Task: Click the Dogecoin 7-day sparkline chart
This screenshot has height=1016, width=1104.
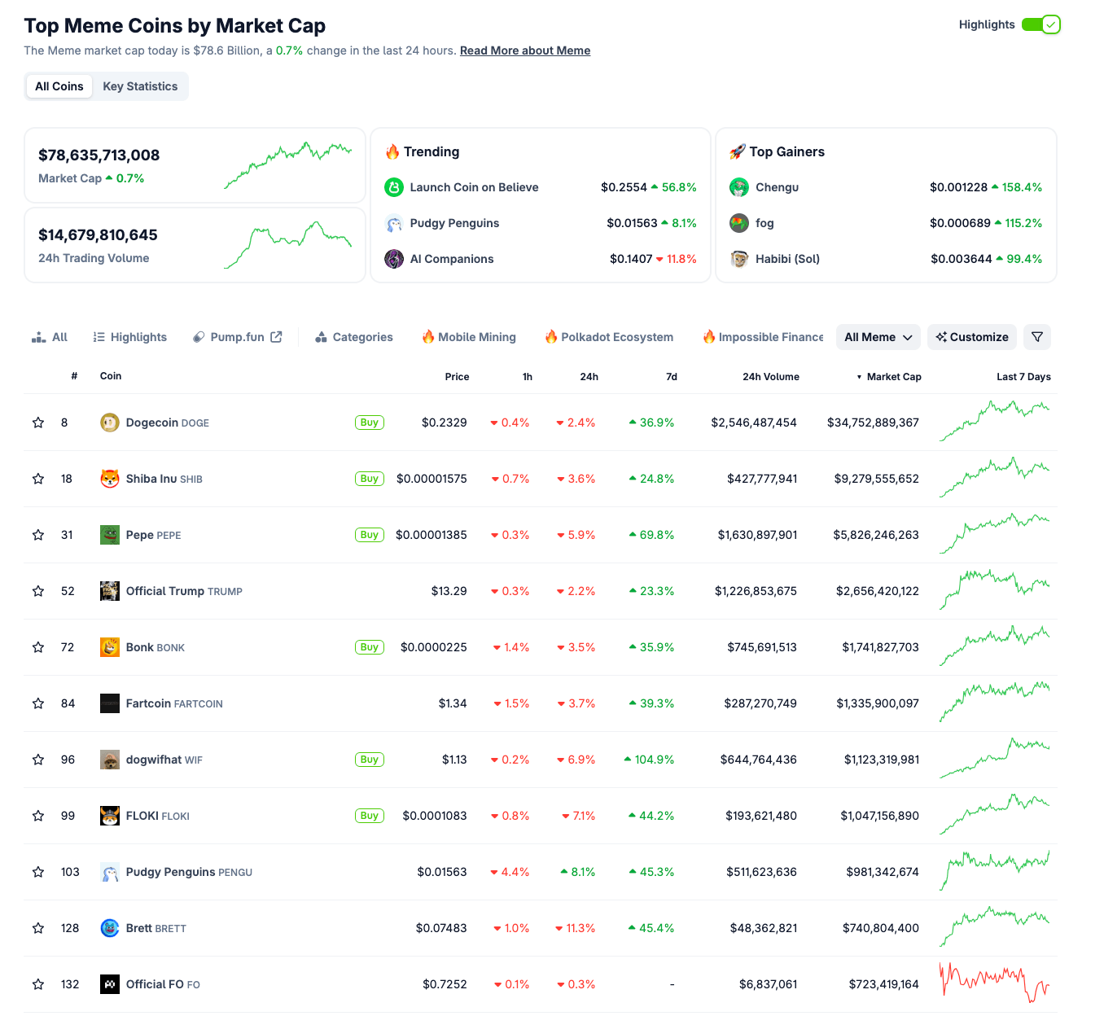Action: (x=994, y=422)
